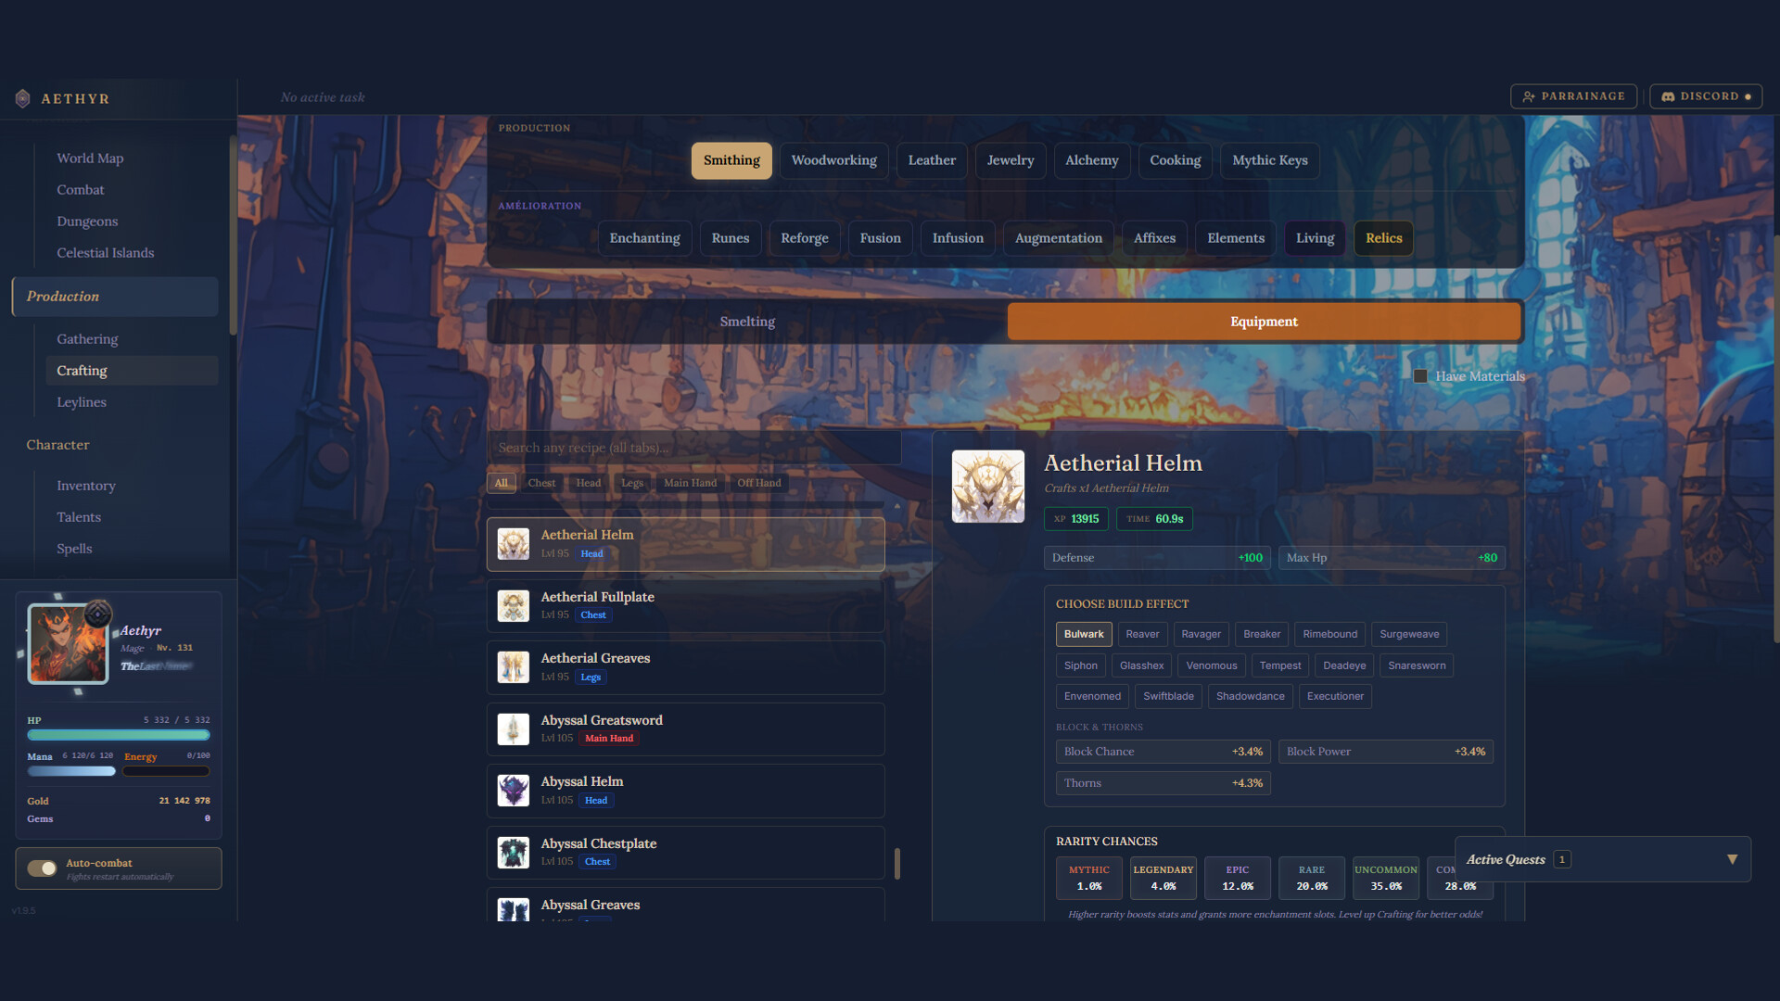The height and width of the screenshot is (1001, 1780).
Task: Click the recipe search input field
Action: point(694,448)
